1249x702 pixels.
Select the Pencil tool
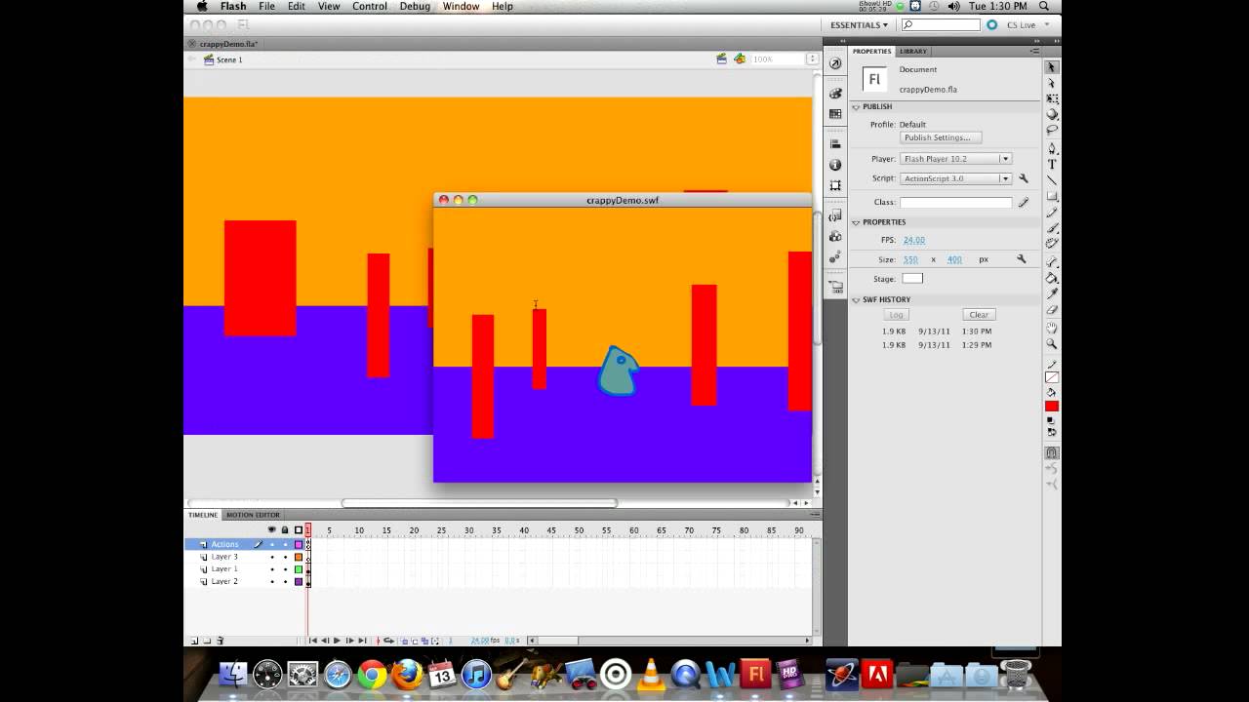point(1052,212)
